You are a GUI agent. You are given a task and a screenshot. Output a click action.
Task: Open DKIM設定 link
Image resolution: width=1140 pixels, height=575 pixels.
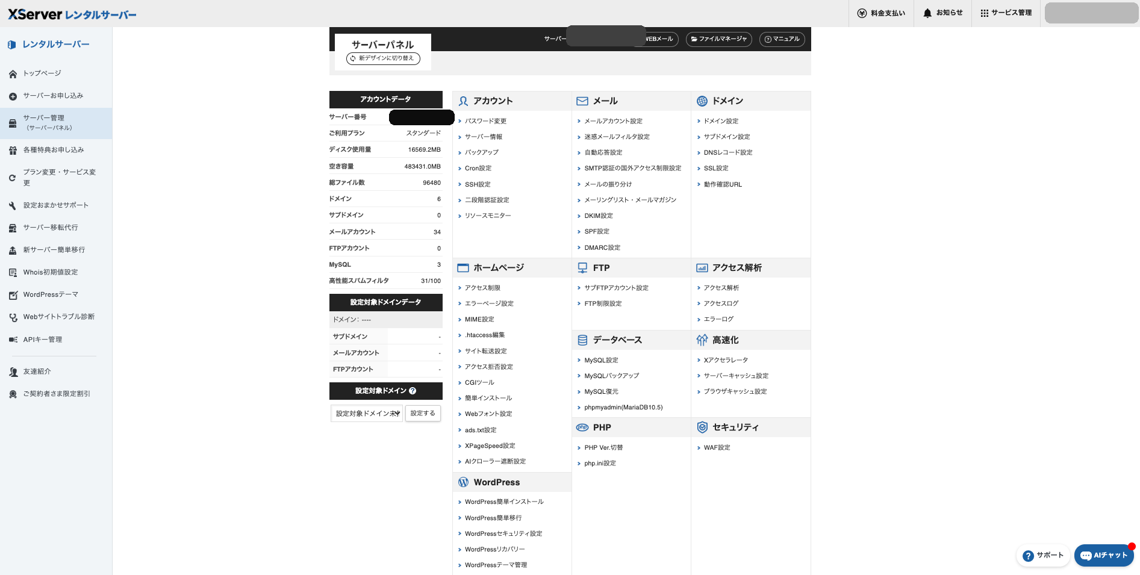pos(599,216)
